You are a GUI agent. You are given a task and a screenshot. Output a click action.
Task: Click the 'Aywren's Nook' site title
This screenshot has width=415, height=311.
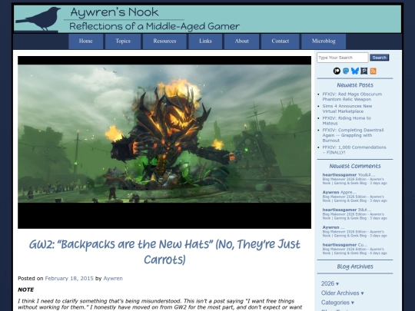115,12
